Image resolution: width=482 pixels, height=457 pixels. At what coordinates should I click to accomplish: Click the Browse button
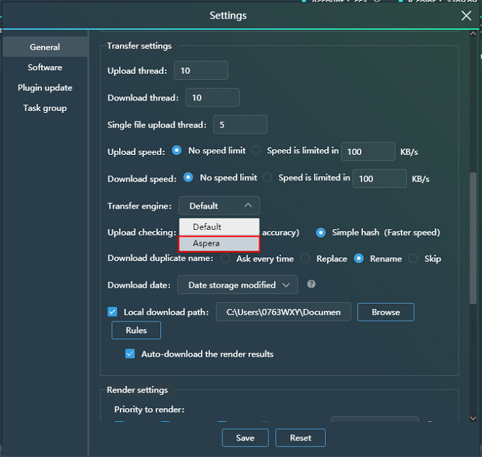[386, 312]
